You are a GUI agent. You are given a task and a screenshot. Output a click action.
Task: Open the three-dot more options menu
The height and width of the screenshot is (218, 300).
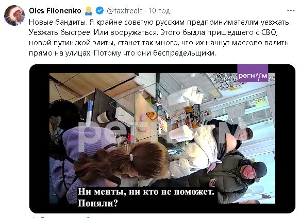(x=291, y=11)
